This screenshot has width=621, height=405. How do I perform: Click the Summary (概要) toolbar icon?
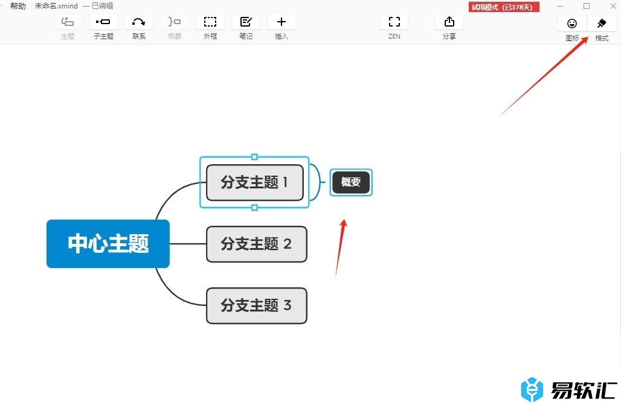point(175,22)
